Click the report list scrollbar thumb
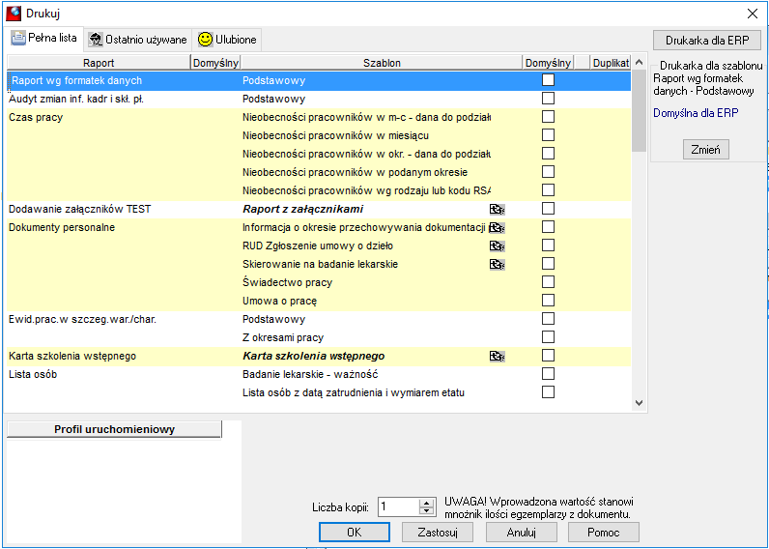Screen dimensions: 769x549 (639, 110)
